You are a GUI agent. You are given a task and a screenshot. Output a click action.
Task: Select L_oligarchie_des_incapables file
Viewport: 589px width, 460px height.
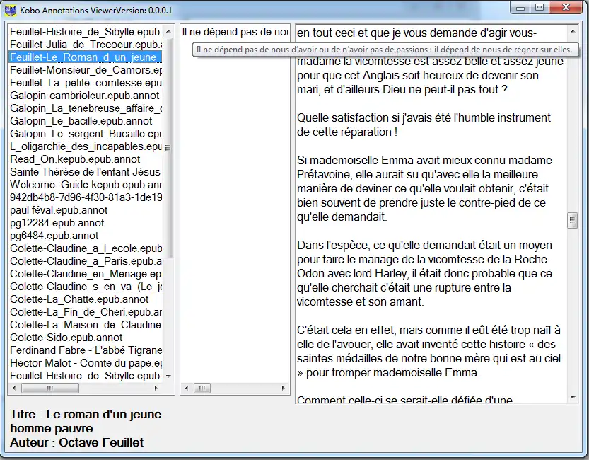86,146
